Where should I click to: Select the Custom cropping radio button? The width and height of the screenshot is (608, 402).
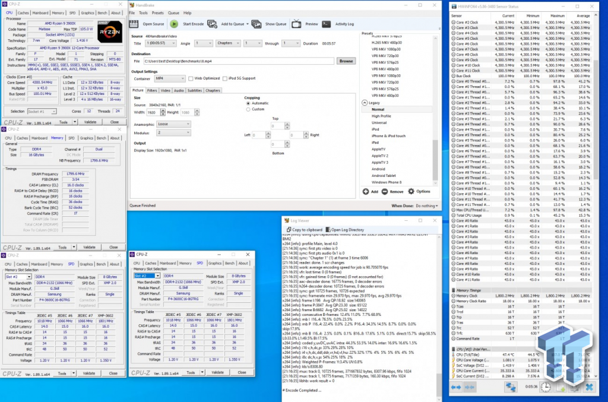248,109
